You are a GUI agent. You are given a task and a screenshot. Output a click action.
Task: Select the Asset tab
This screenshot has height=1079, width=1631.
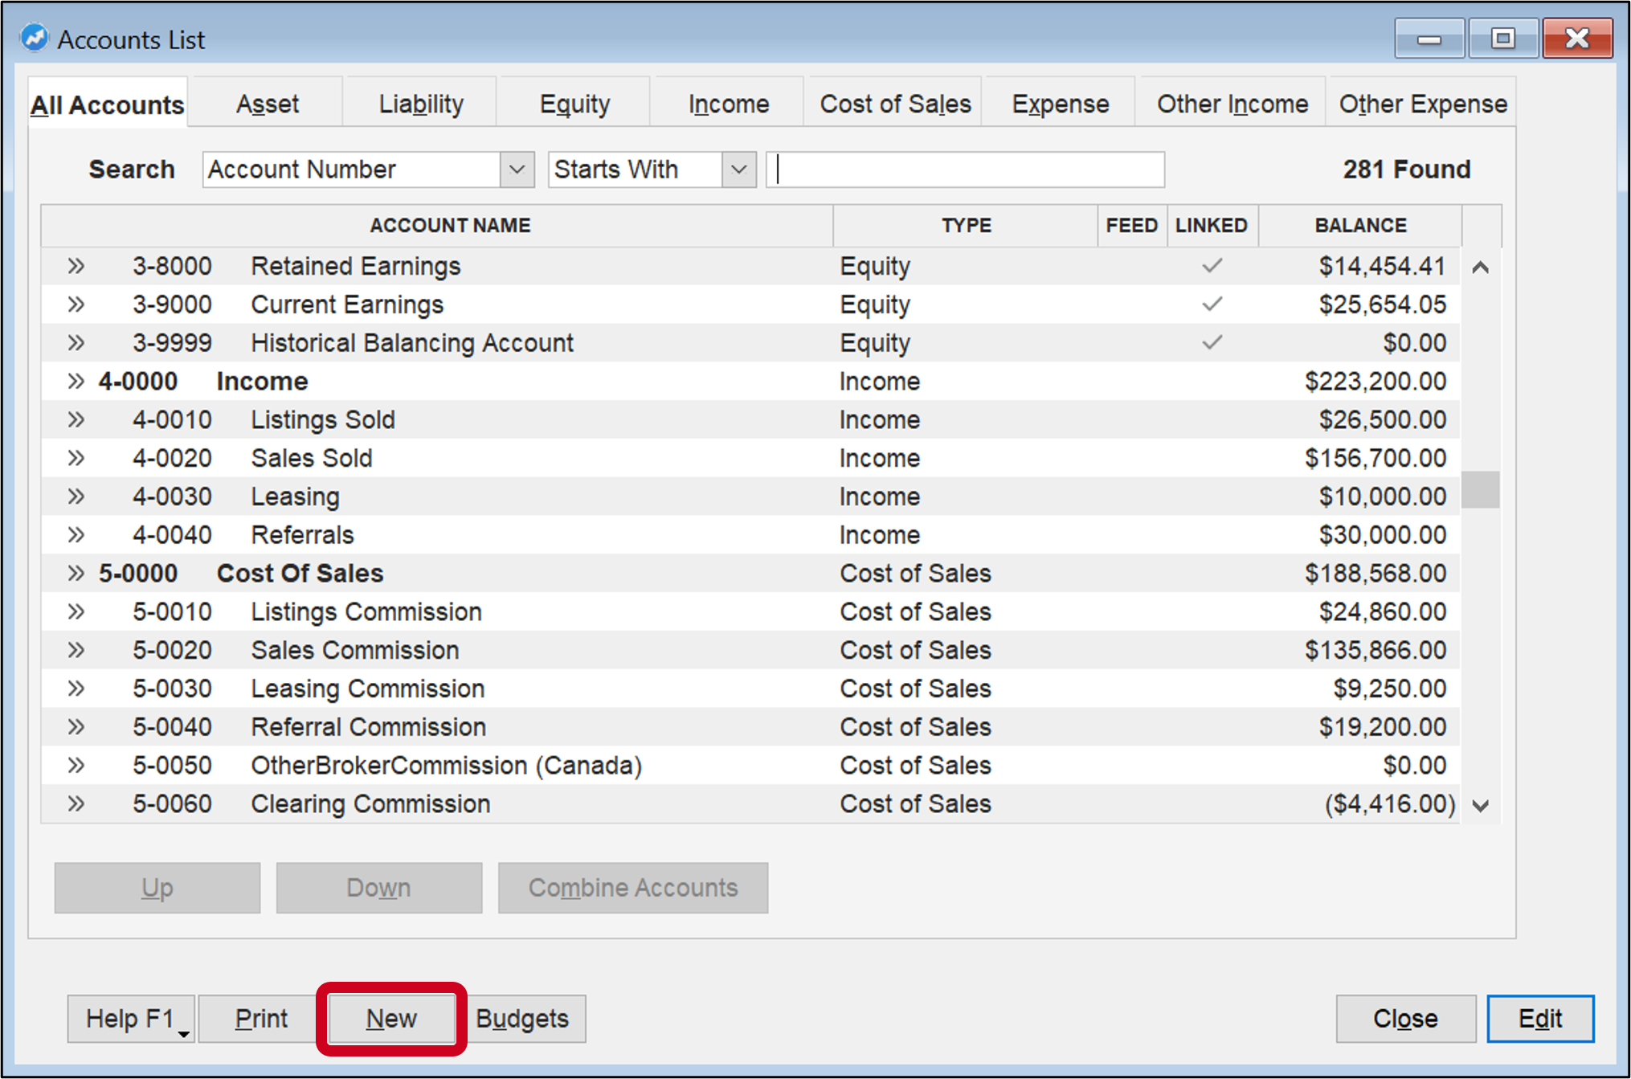pos(267,103)
